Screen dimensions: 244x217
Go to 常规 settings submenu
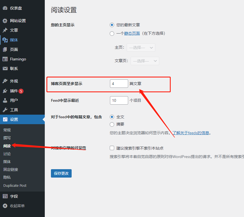[x=7, y=130]
